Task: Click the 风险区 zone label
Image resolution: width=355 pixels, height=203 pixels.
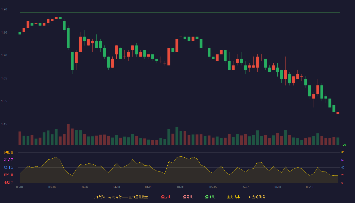Action: point(9,152)
